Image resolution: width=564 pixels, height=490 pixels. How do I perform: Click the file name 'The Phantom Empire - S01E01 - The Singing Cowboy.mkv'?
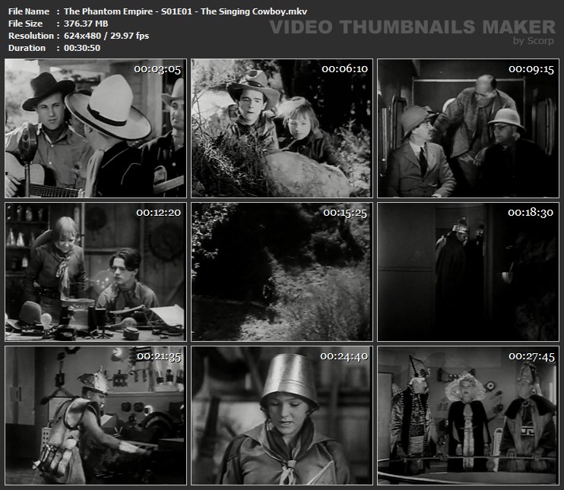(185, 11)
